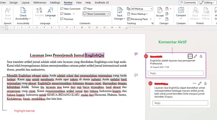Edit the Layanan Jasa EnglishQu comment

(x=200, y=83)
